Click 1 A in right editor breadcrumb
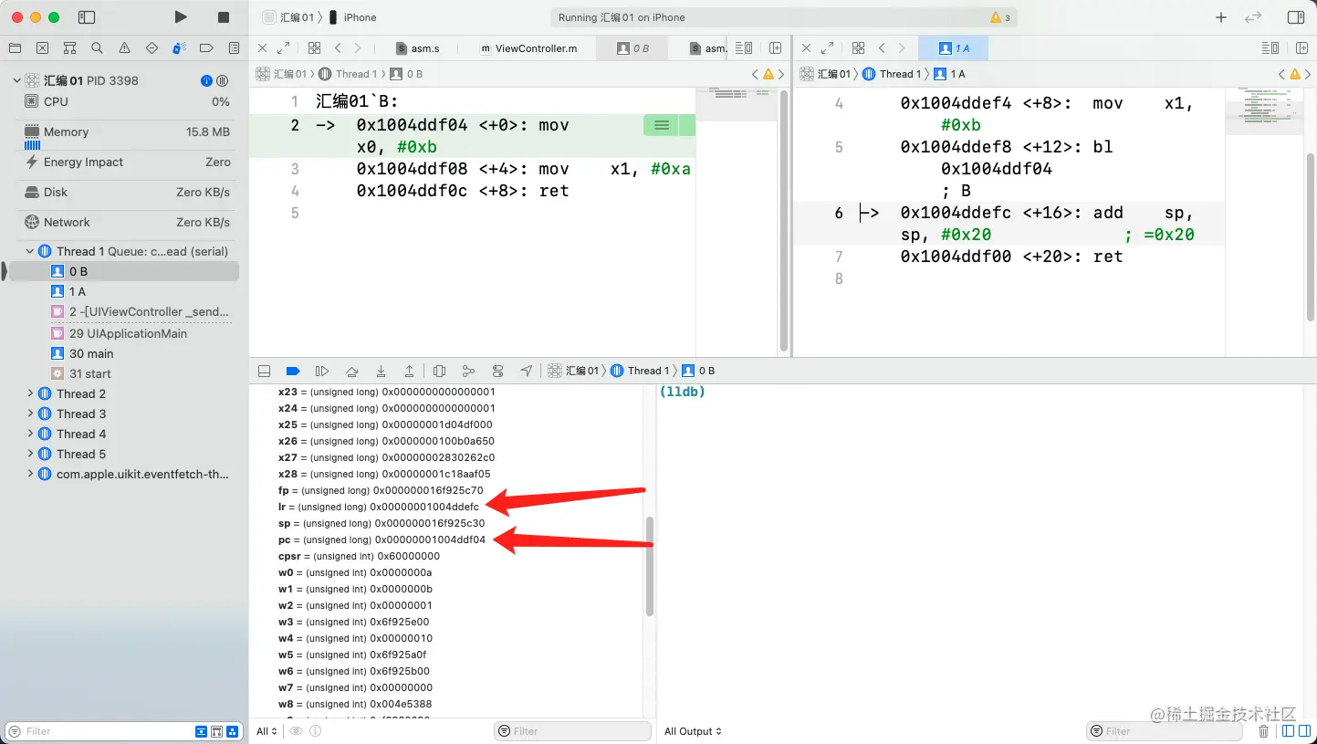The image size is (1317, 744). coord(949,74)
